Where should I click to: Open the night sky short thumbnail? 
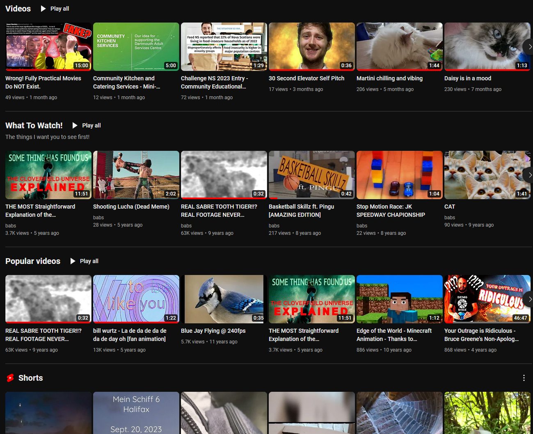(48, 413)
